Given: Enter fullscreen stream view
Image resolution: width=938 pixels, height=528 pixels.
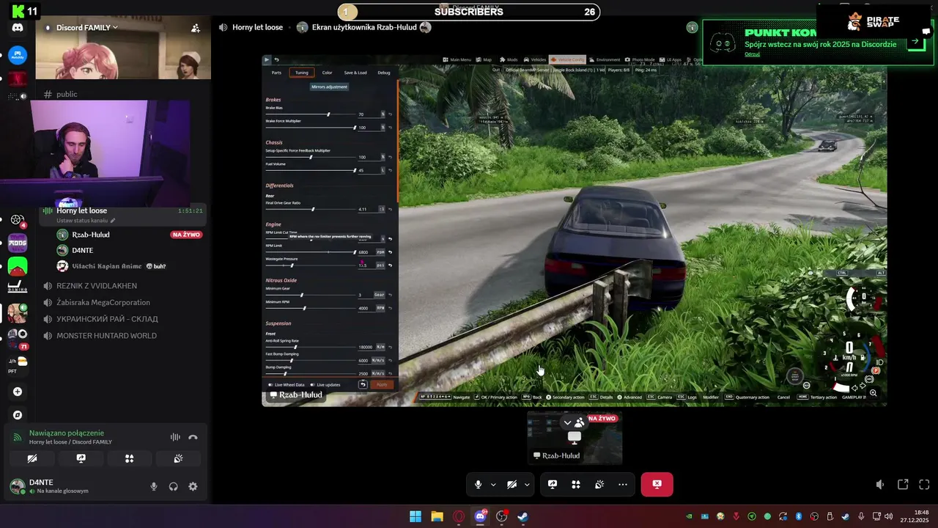Looking at the screenshot, I should [x=924, y=485].
